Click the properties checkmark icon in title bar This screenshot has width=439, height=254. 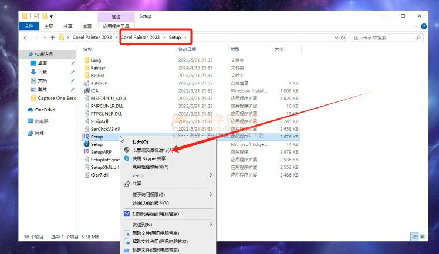tap(36, 16)
